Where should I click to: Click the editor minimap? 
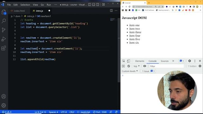[x=114, y=20]
